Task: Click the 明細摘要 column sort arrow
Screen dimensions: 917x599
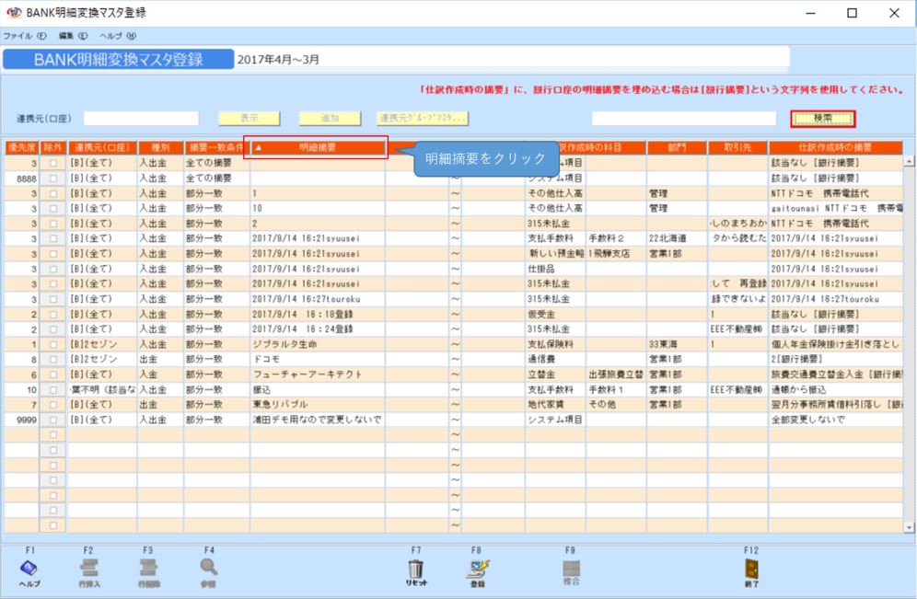Action: tap(259, 148)
